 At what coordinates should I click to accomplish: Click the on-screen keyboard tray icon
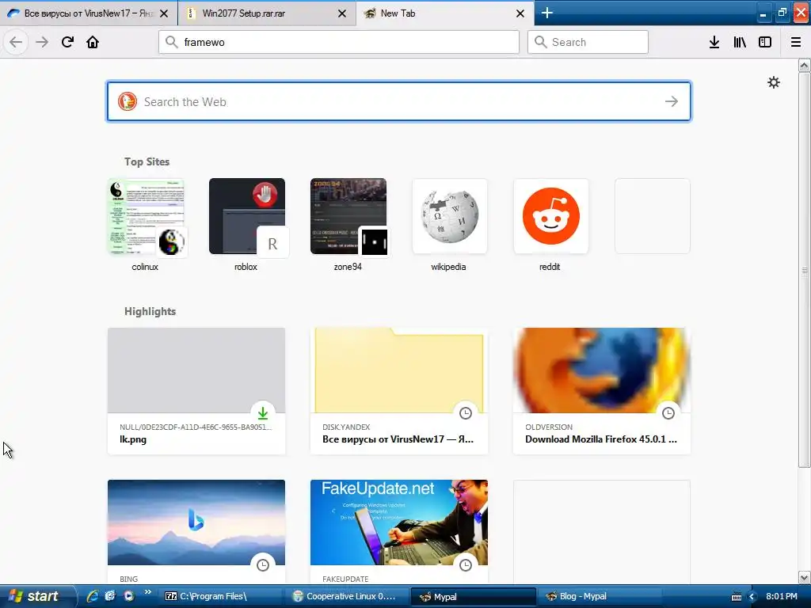(x=737, y=597)
